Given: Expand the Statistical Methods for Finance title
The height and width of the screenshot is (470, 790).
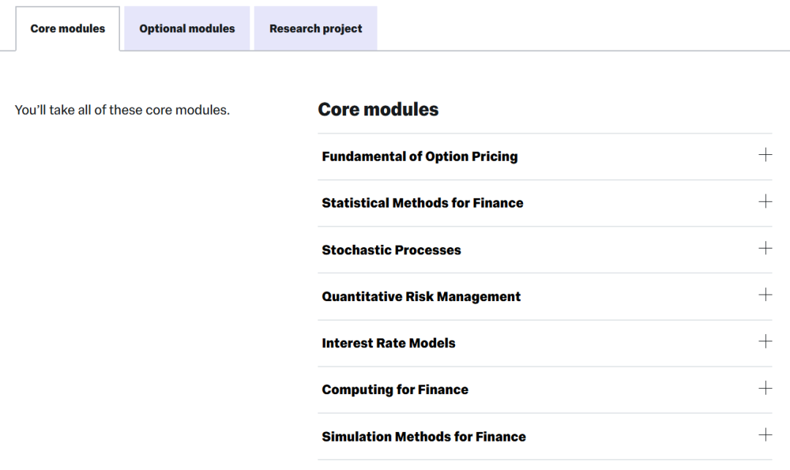Looking at the screenshot, I should coord(423,203).
